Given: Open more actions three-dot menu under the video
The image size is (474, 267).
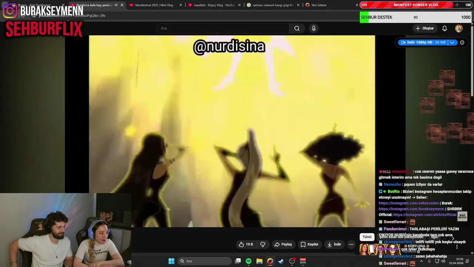Looking at the screenshot, I should [x=351, y=244].
